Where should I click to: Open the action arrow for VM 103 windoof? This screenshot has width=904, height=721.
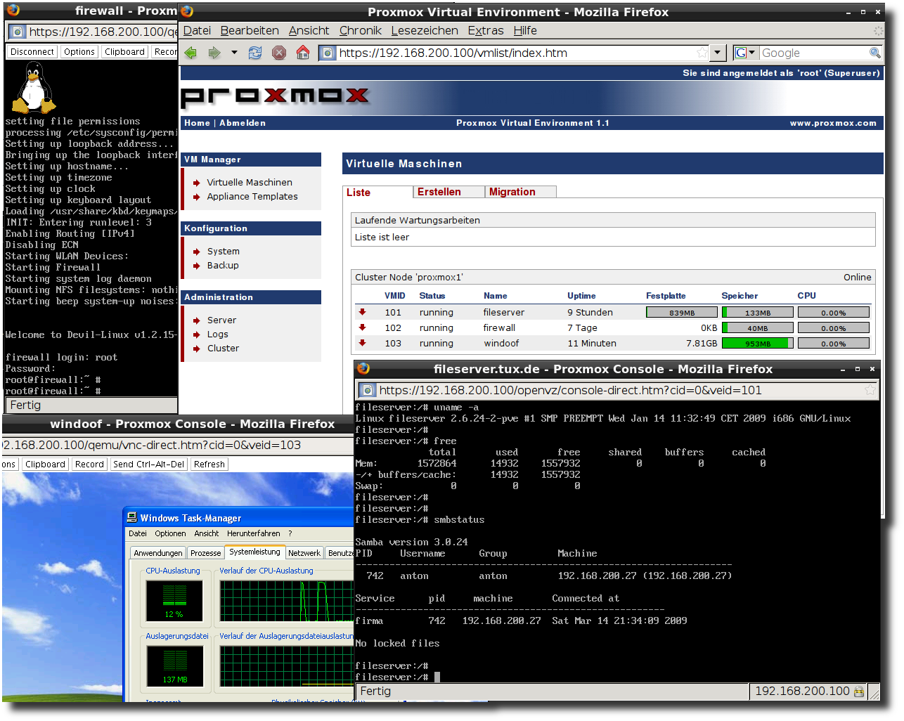[363, 343]
